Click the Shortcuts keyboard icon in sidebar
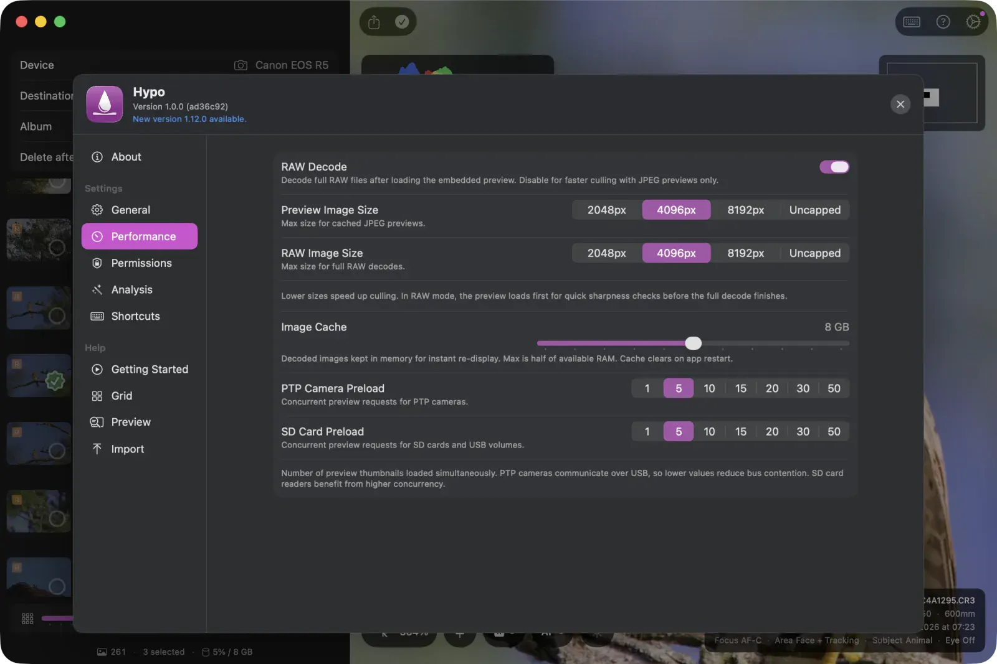997x664 pixels. coord(97,316)
